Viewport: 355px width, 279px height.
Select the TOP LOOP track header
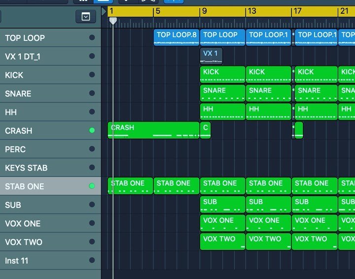coord(50,38)
